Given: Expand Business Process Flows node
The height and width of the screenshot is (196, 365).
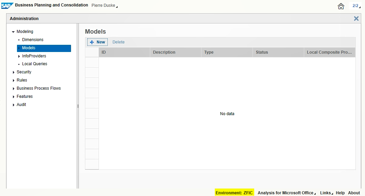Looking at the screenshot, I should 13,88.
